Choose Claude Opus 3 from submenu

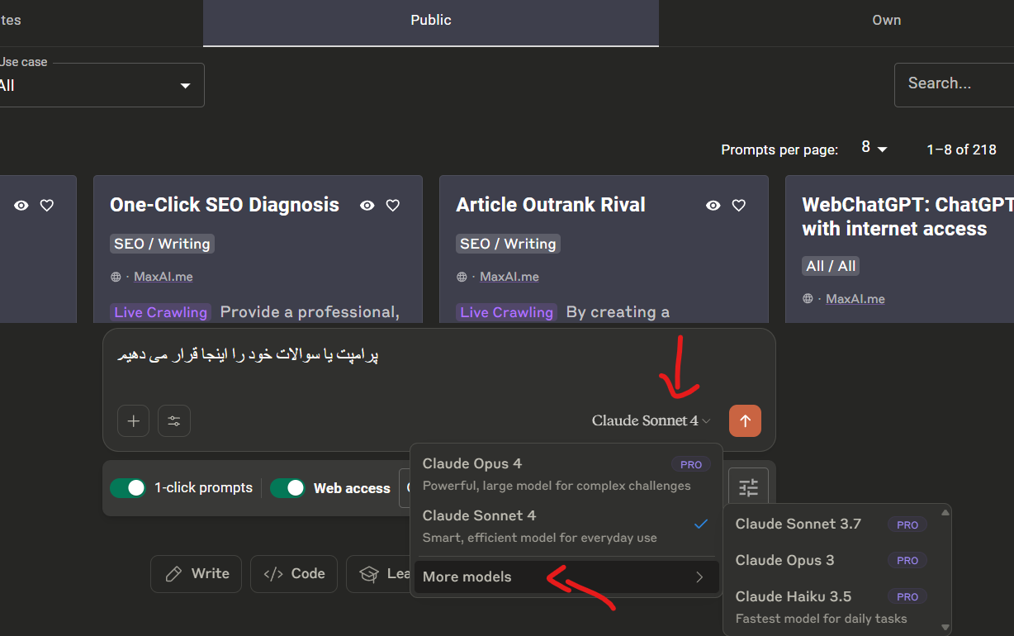832,560
